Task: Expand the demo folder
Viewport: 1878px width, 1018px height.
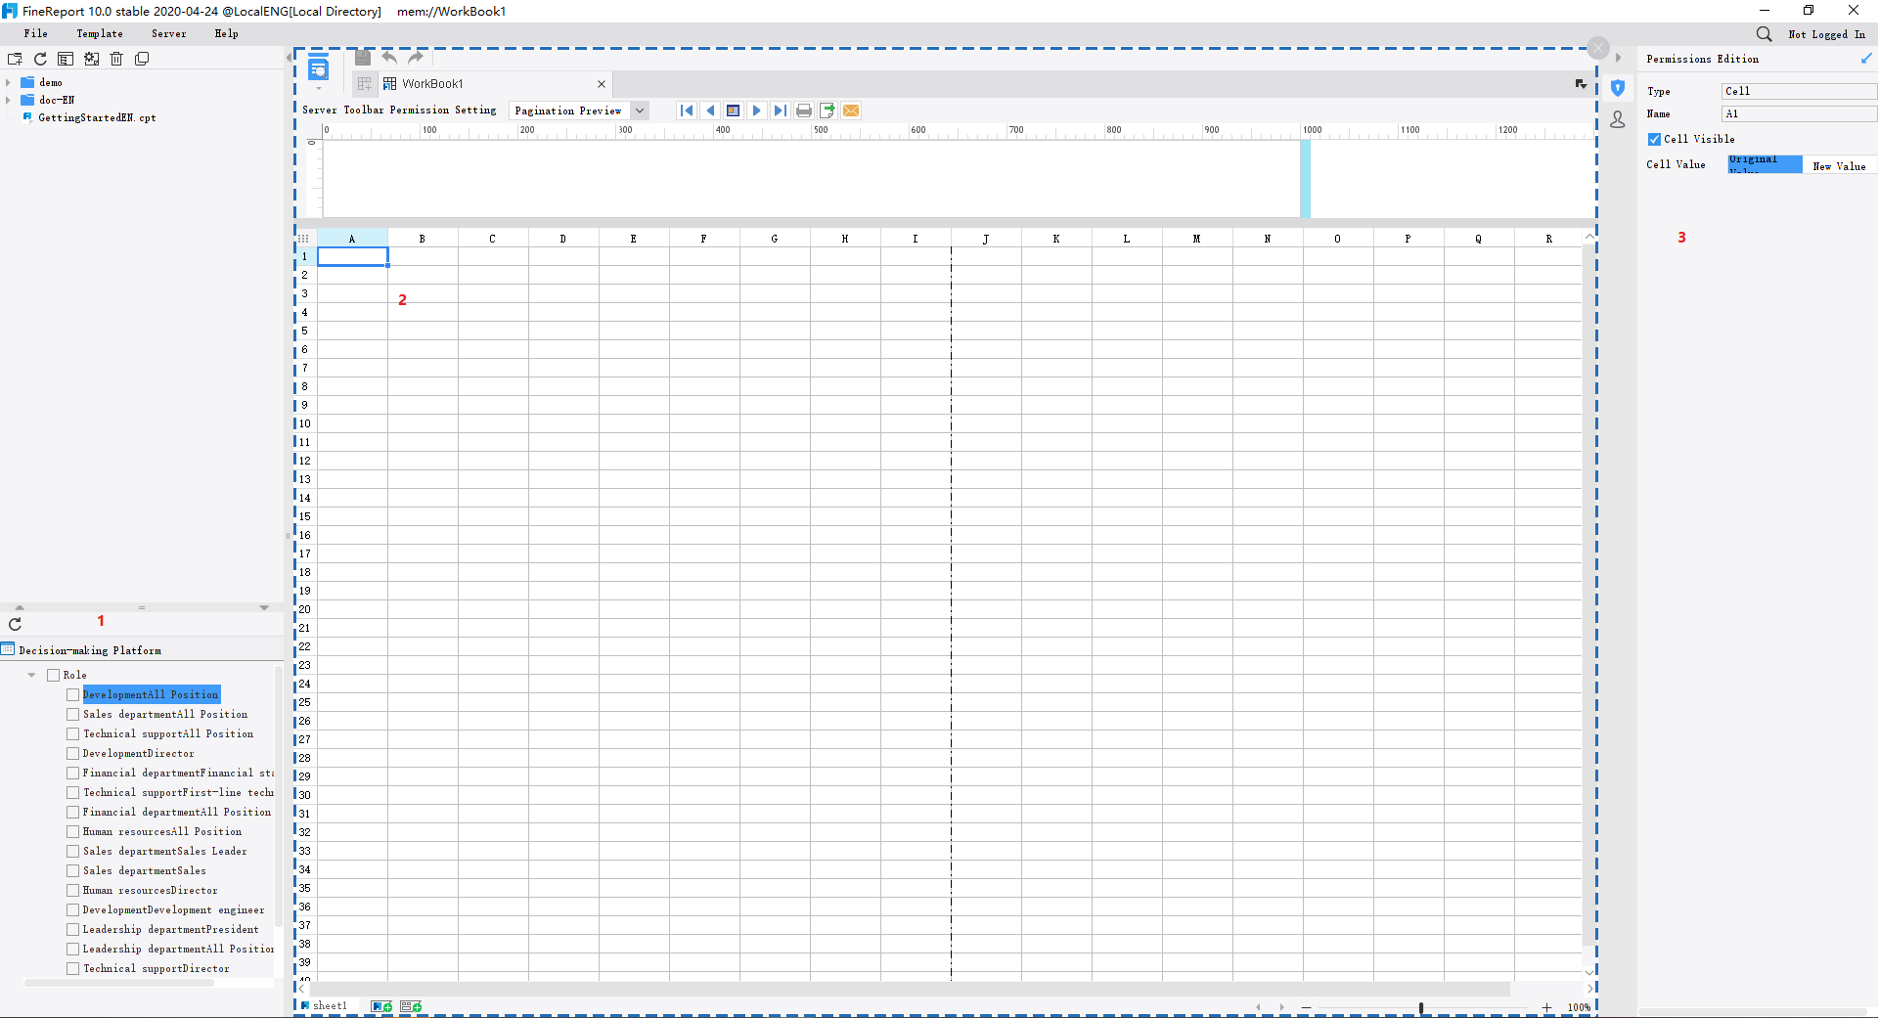Action: pyautogui.click(x=8, y=82)
